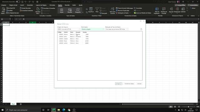200x112 pixels.
Task: Click the Classificar sort icon
Action: (x=91, y=10)
